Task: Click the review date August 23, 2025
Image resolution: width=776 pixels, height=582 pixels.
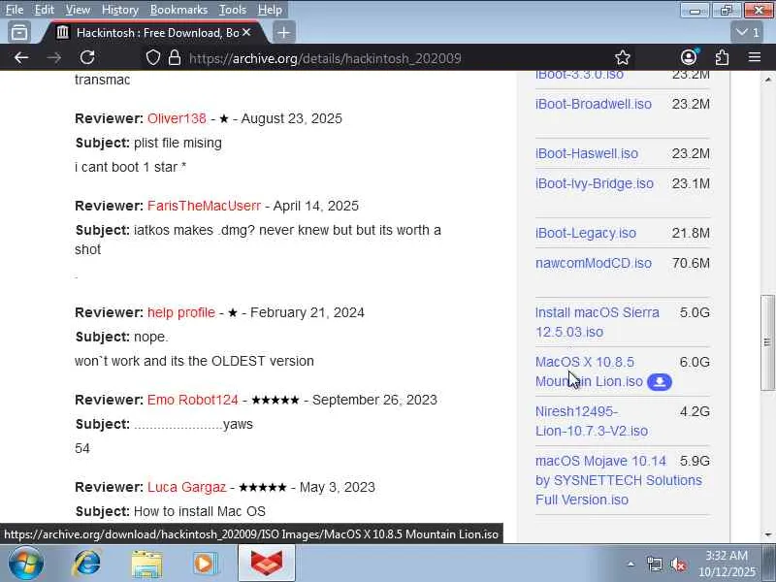Action: click(292, 118)
